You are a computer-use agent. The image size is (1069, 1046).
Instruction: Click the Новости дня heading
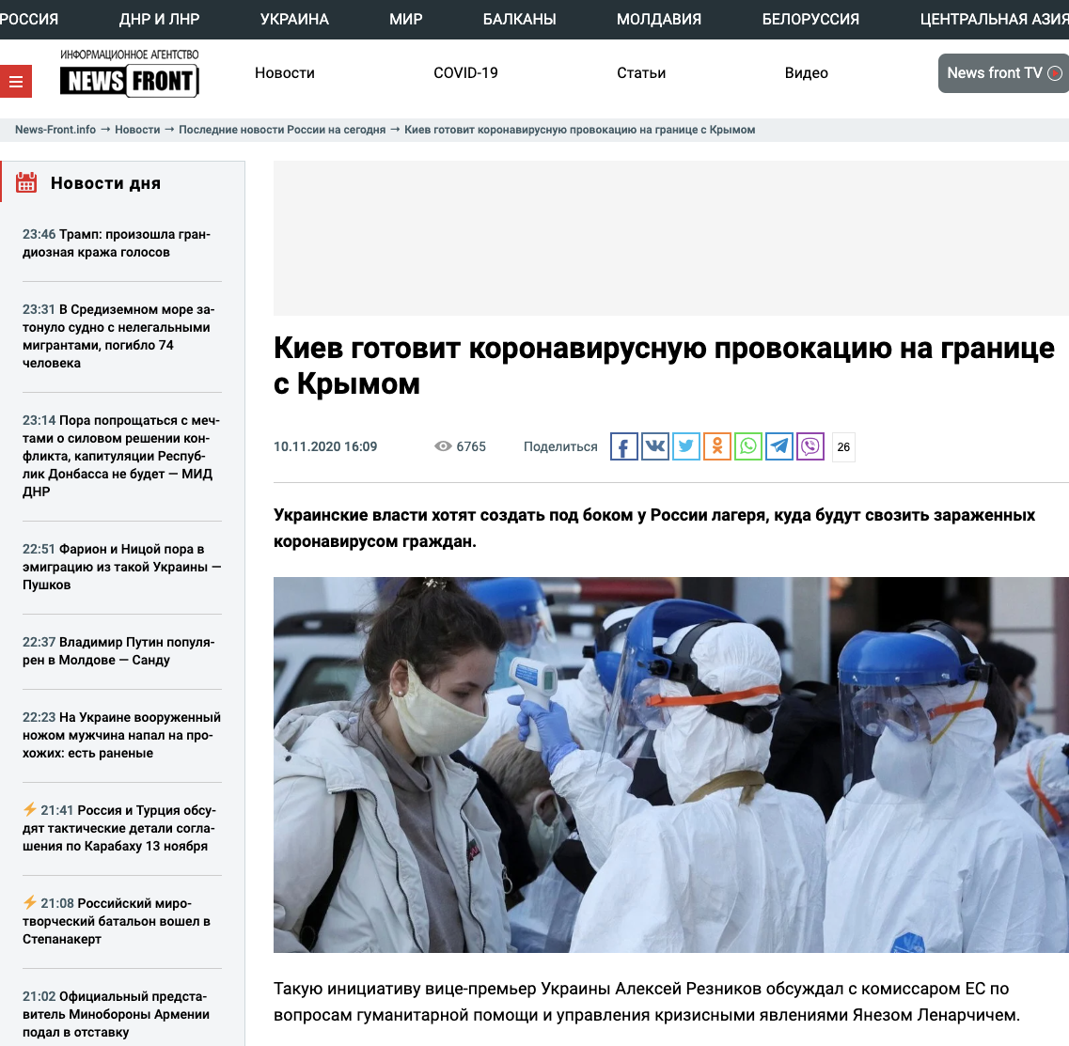coord(105,182)
